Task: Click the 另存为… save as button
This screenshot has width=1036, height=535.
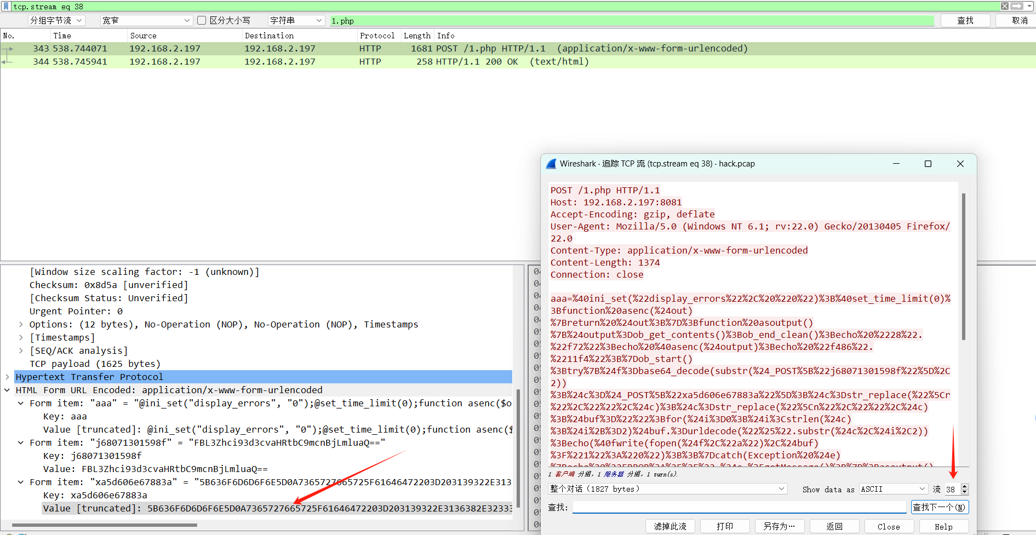Action: coord(780,526)
